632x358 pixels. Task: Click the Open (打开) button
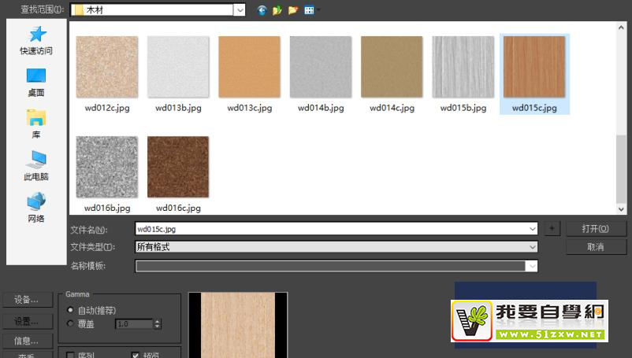click(596, 228)
